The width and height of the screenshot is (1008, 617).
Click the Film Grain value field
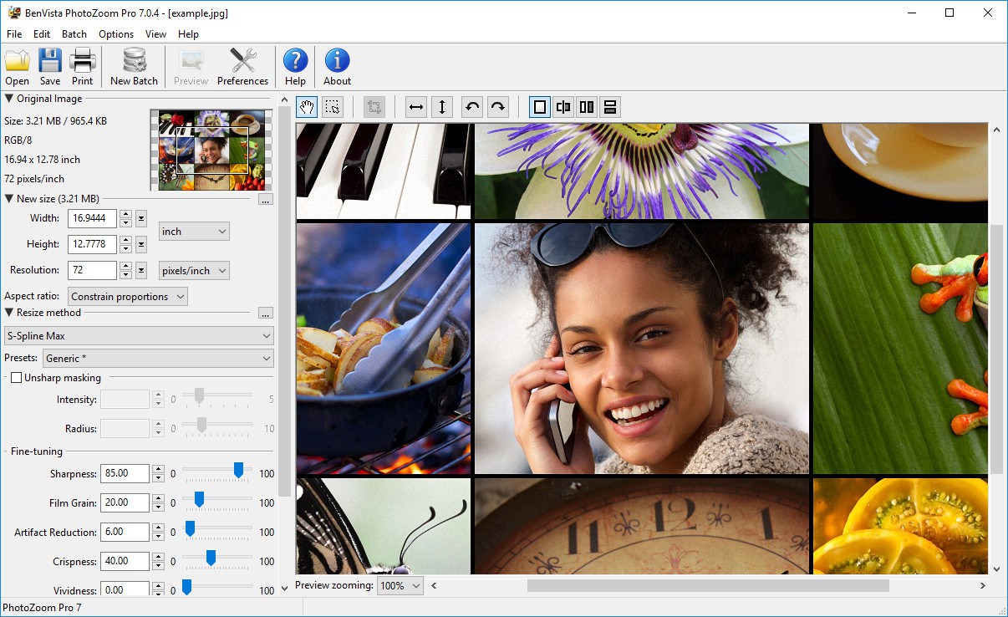[125, 502]
